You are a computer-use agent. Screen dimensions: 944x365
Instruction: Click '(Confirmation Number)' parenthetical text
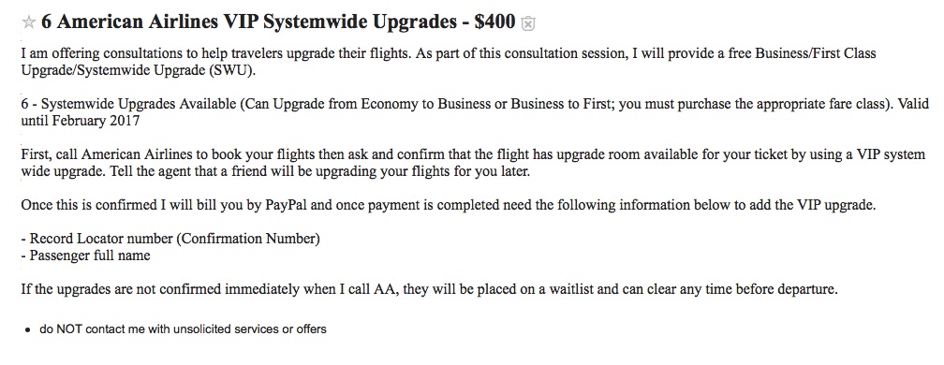coord(249,239)
